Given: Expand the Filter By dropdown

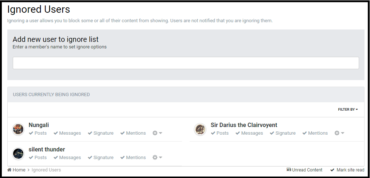Looking at the screenshot, I should click(x=348, y=110).
